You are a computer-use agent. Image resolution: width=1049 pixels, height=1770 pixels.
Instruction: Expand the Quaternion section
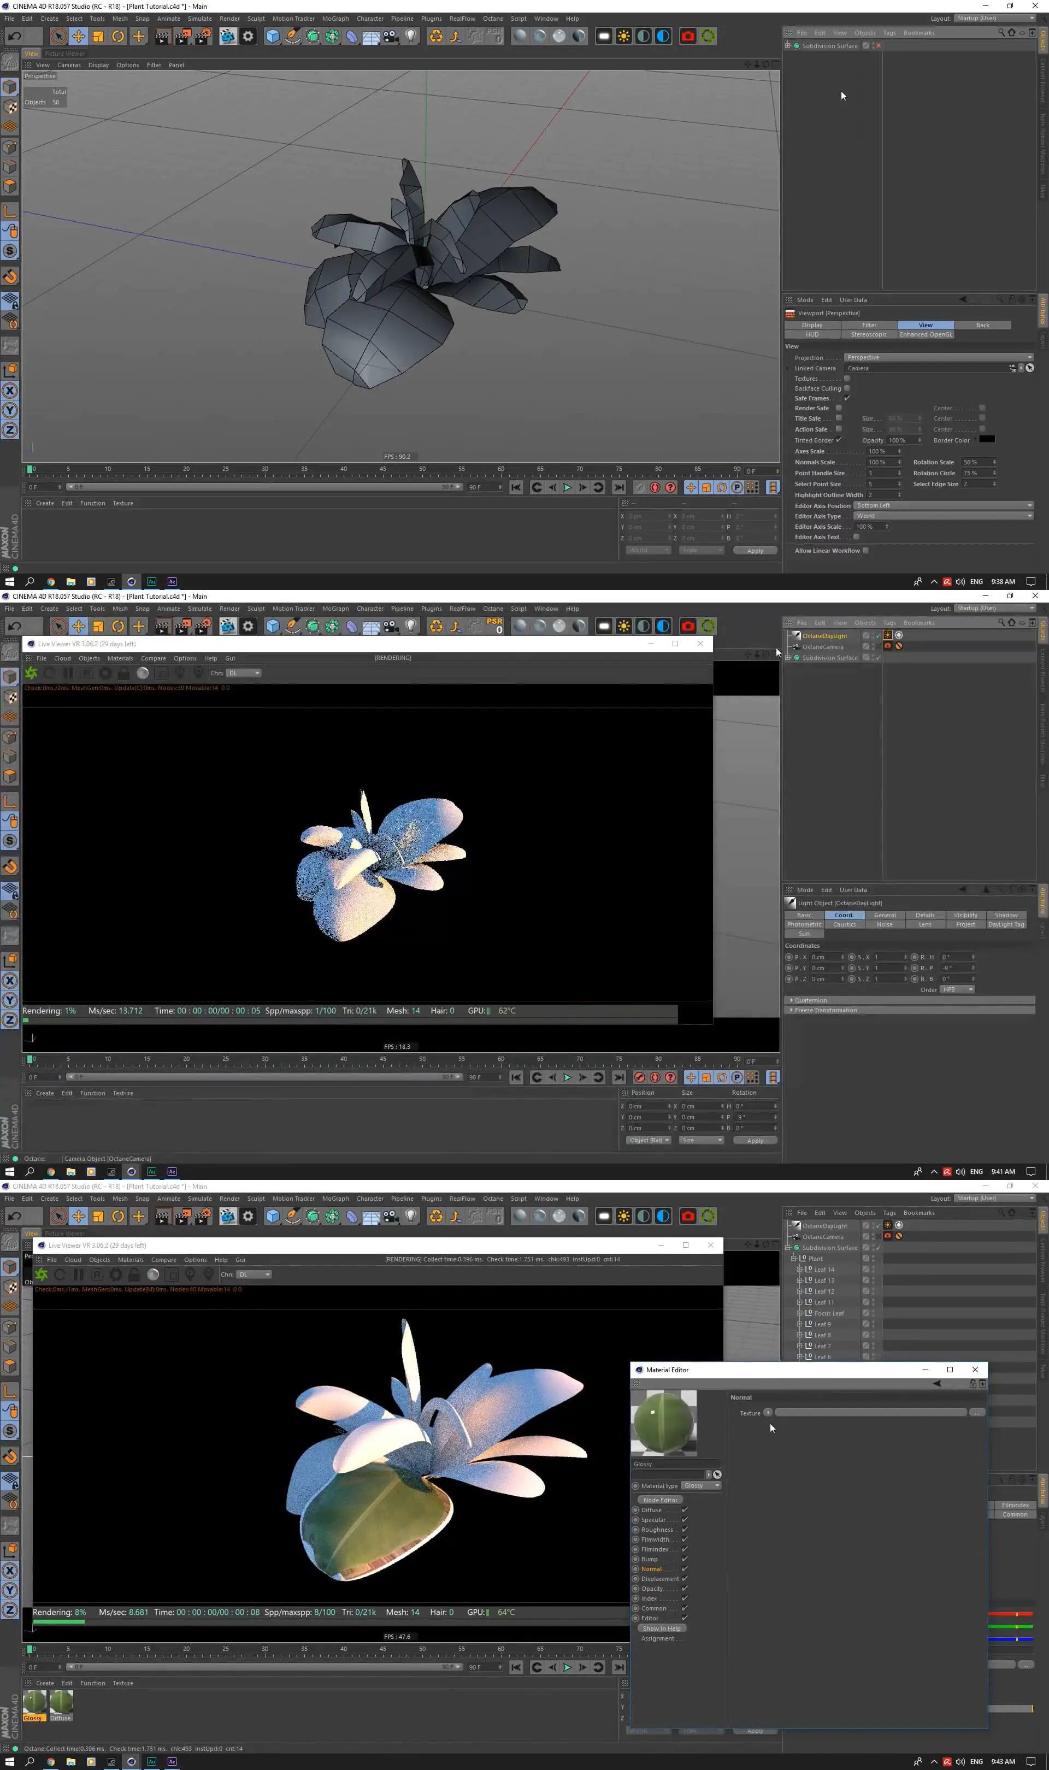pyautogui.click(x=910, y=1000)
